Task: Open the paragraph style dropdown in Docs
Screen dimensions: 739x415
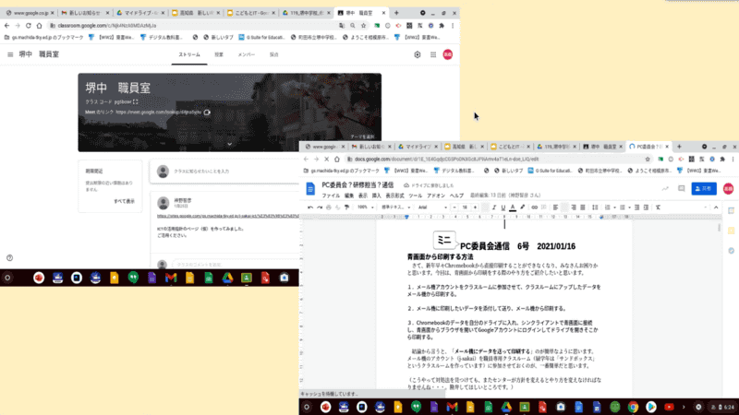Action: click(x=395, y=207)
